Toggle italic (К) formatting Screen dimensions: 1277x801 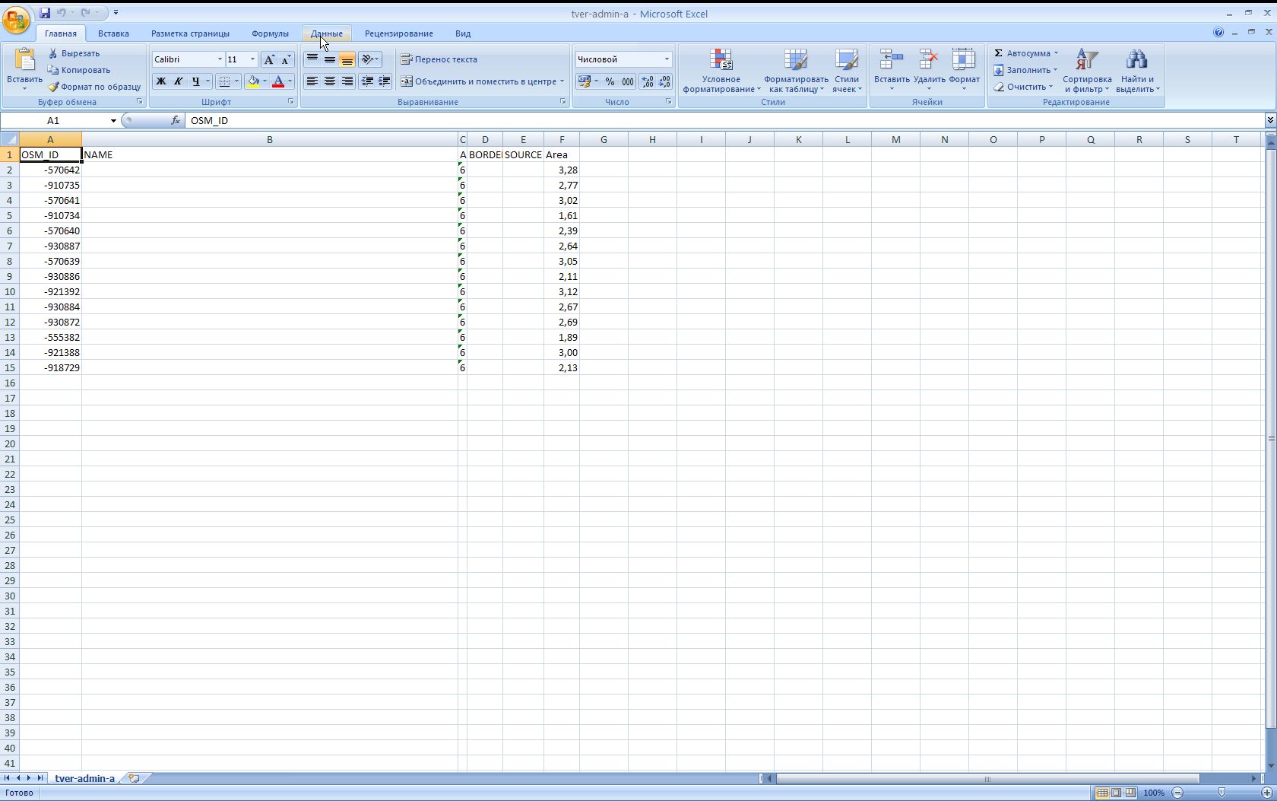point(178,81)
